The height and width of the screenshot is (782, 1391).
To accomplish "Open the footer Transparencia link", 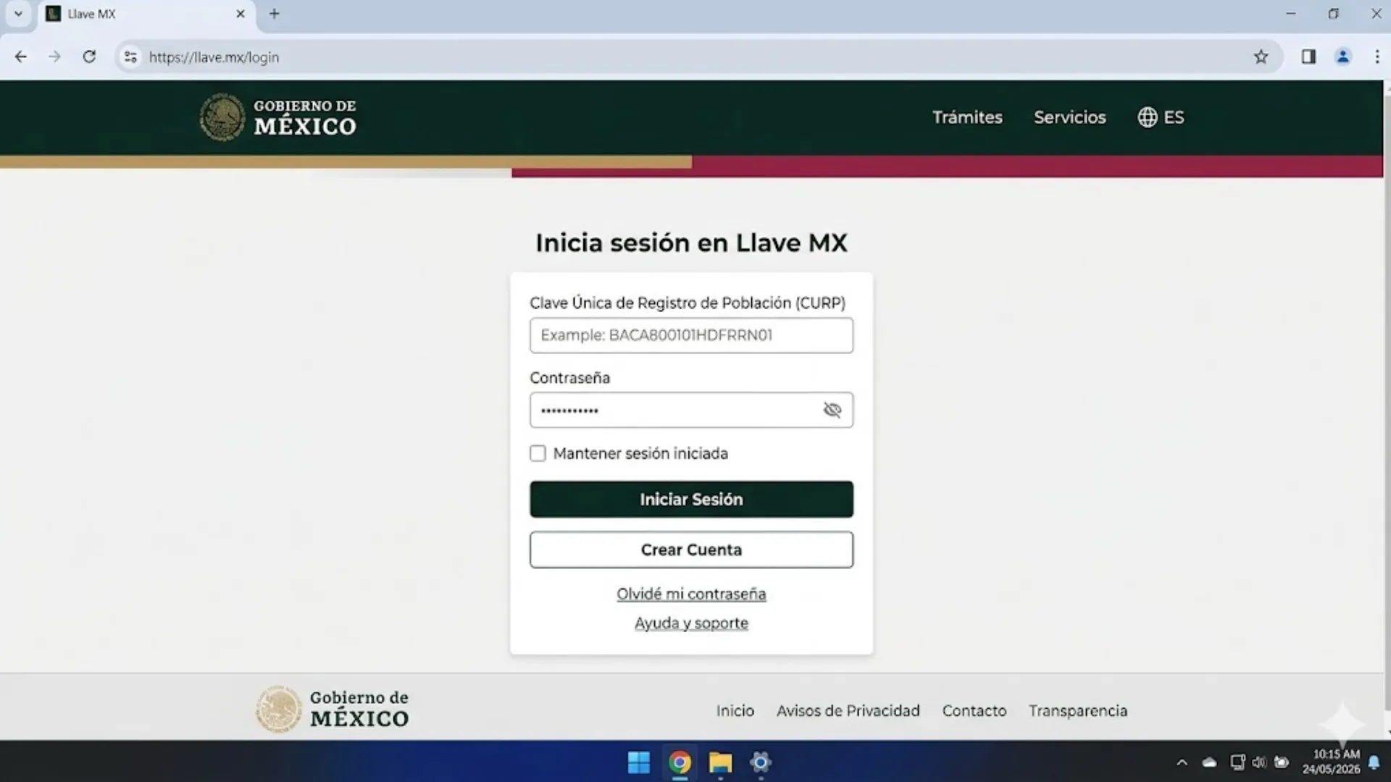I will [x=1077, y=711].
